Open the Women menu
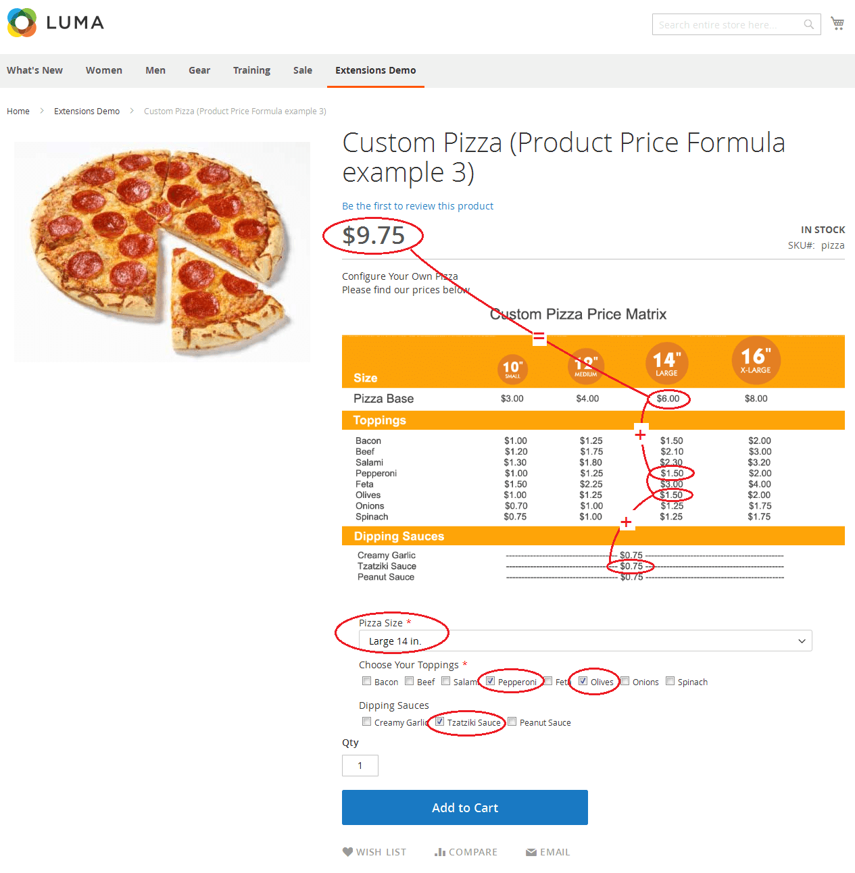The image size is (855, 873). 104,70
